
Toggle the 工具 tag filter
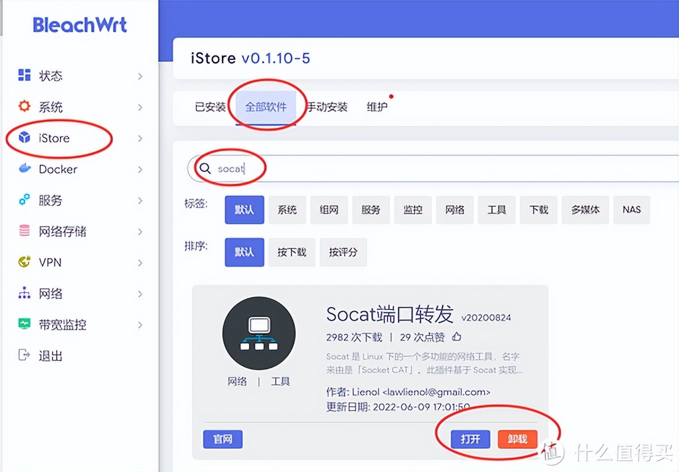pos(496,209)
